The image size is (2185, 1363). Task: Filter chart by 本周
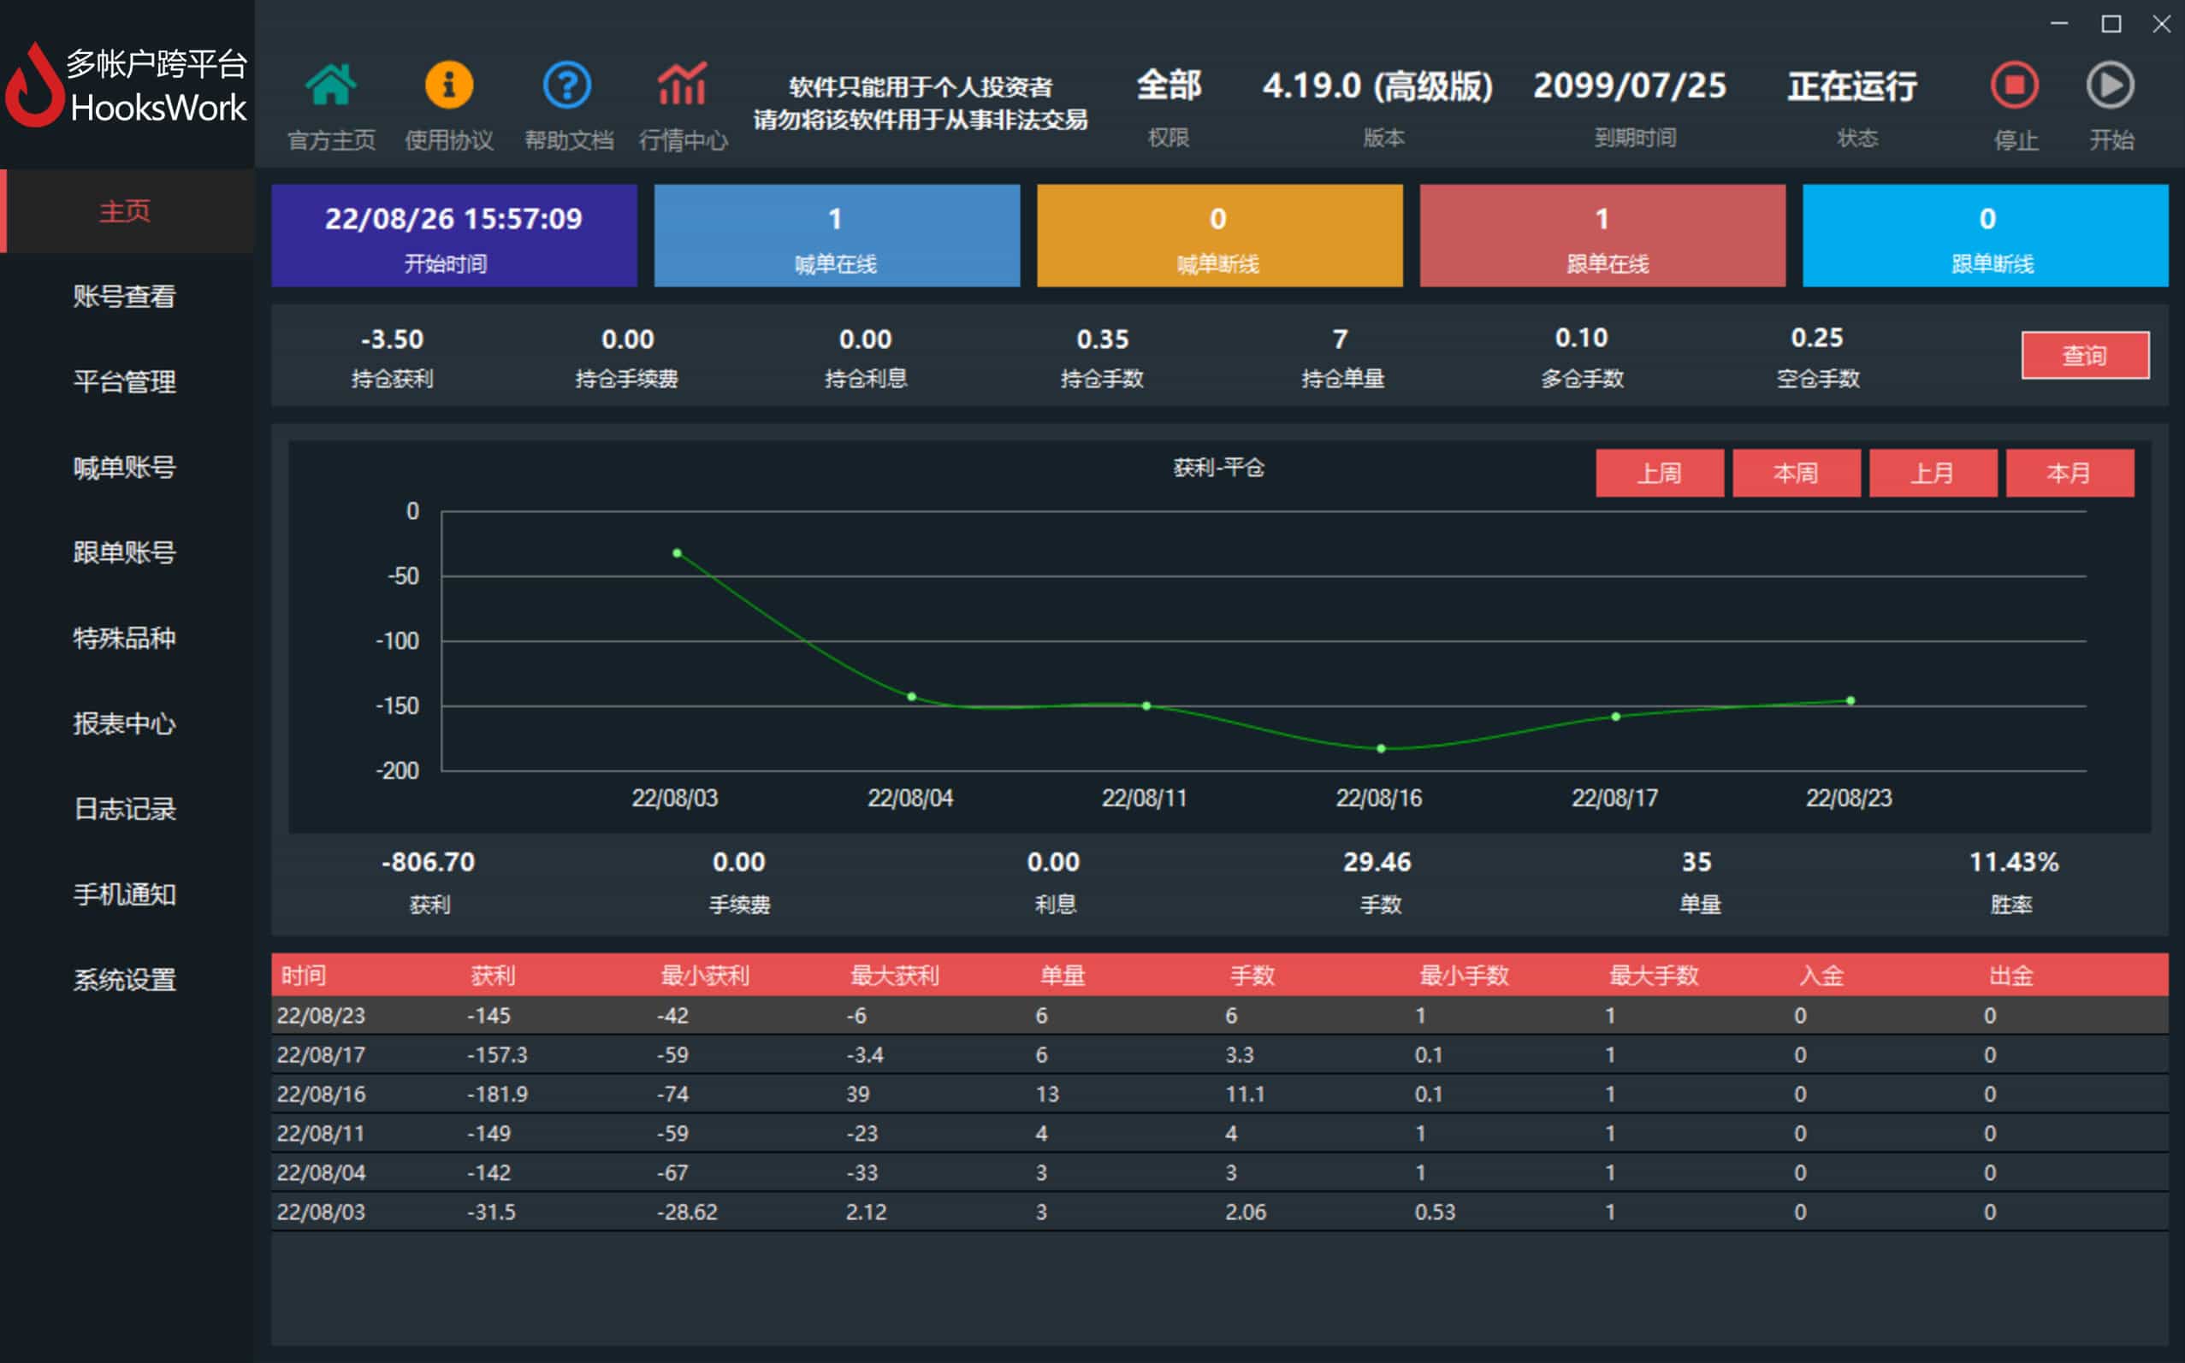[1797, 473]
